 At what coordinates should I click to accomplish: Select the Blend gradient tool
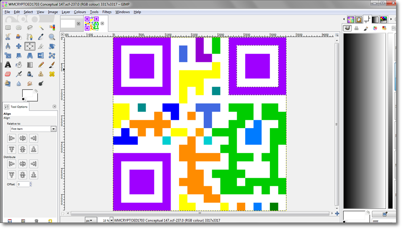[30, 65]
